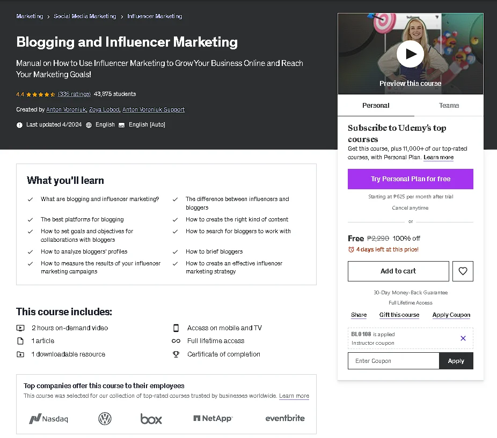Open Learn more link about Personal Plan
Viewport: 497px width, 438px height.
pyautogui.click(x=438, y=158)
